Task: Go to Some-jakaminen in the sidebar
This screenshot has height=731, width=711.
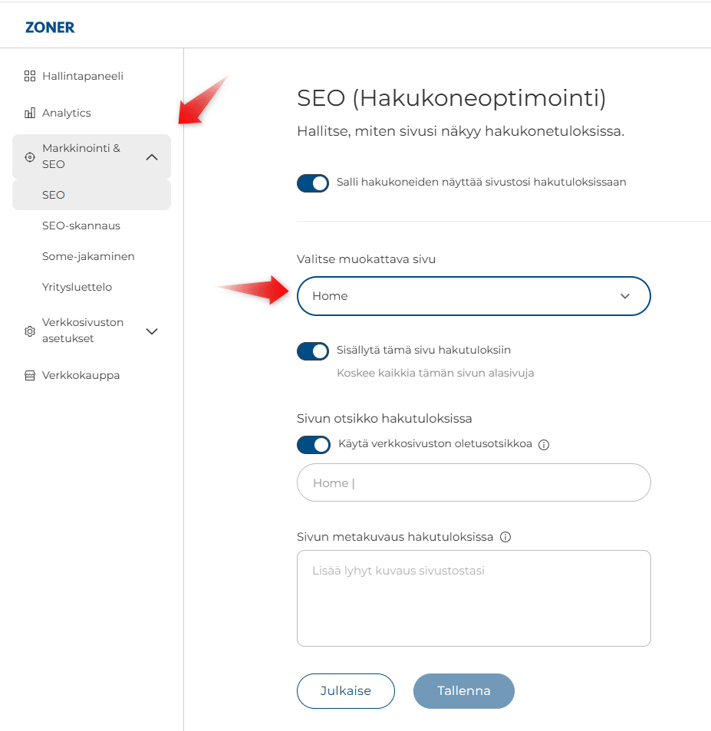Action: (88, 256)
